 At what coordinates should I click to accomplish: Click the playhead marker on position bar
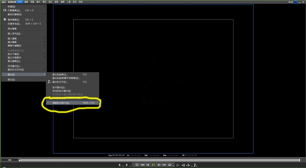(20, 160)
